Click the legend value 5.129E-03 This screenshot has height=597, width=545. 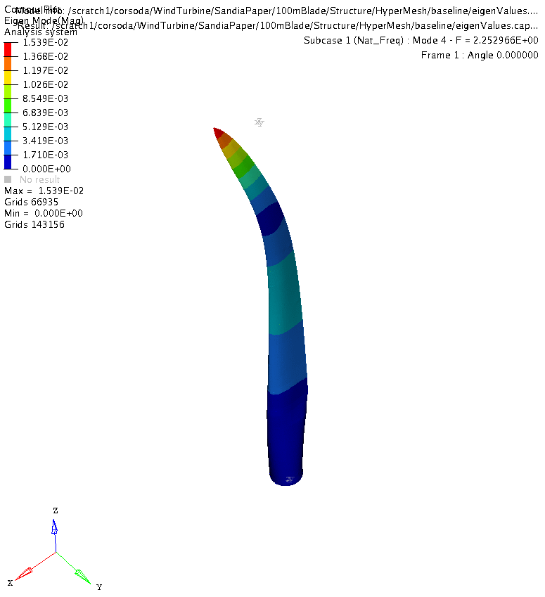[x=45, y=127]
